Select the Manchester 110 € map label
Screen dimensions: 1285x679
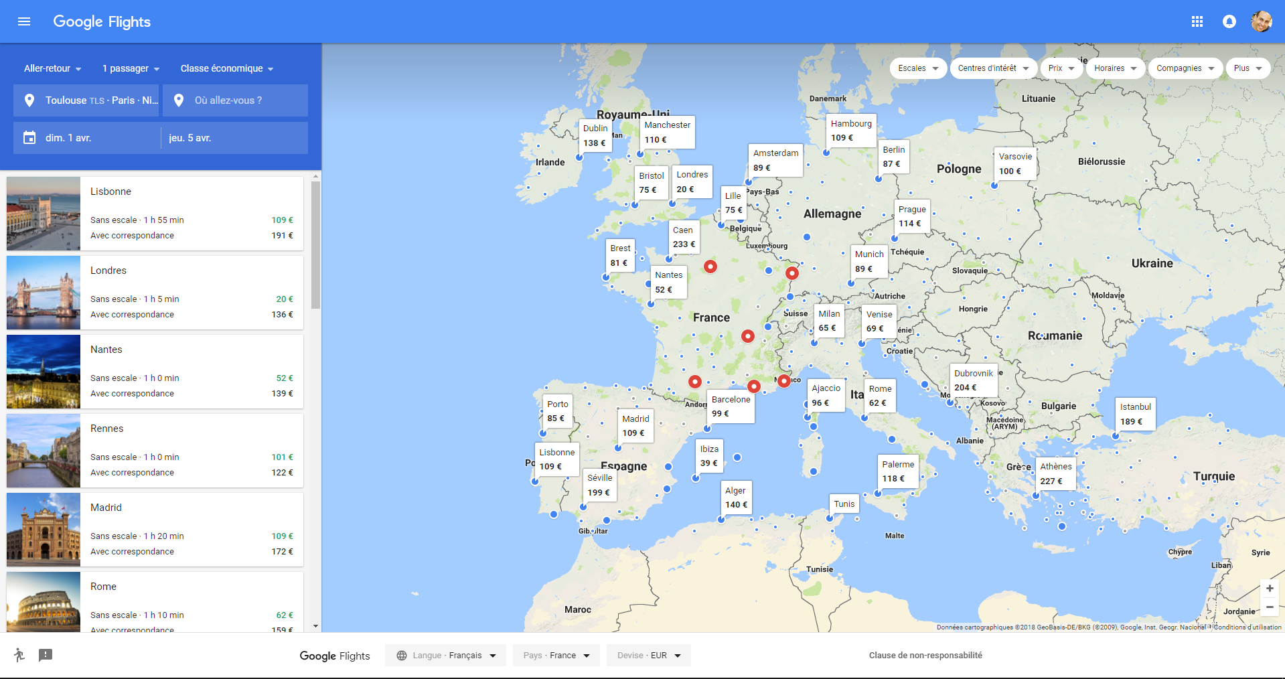tap(668, 132)
